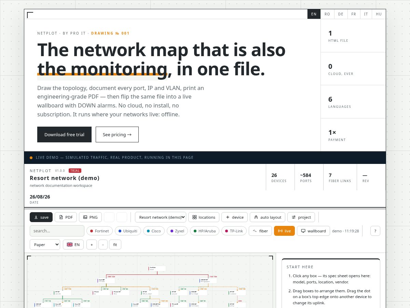Open project settings button

[x=301, y=217]
